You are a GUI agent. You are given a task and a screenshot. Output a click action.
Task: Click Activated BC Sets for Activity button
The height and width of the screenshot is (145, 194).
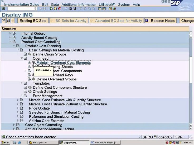117,20
